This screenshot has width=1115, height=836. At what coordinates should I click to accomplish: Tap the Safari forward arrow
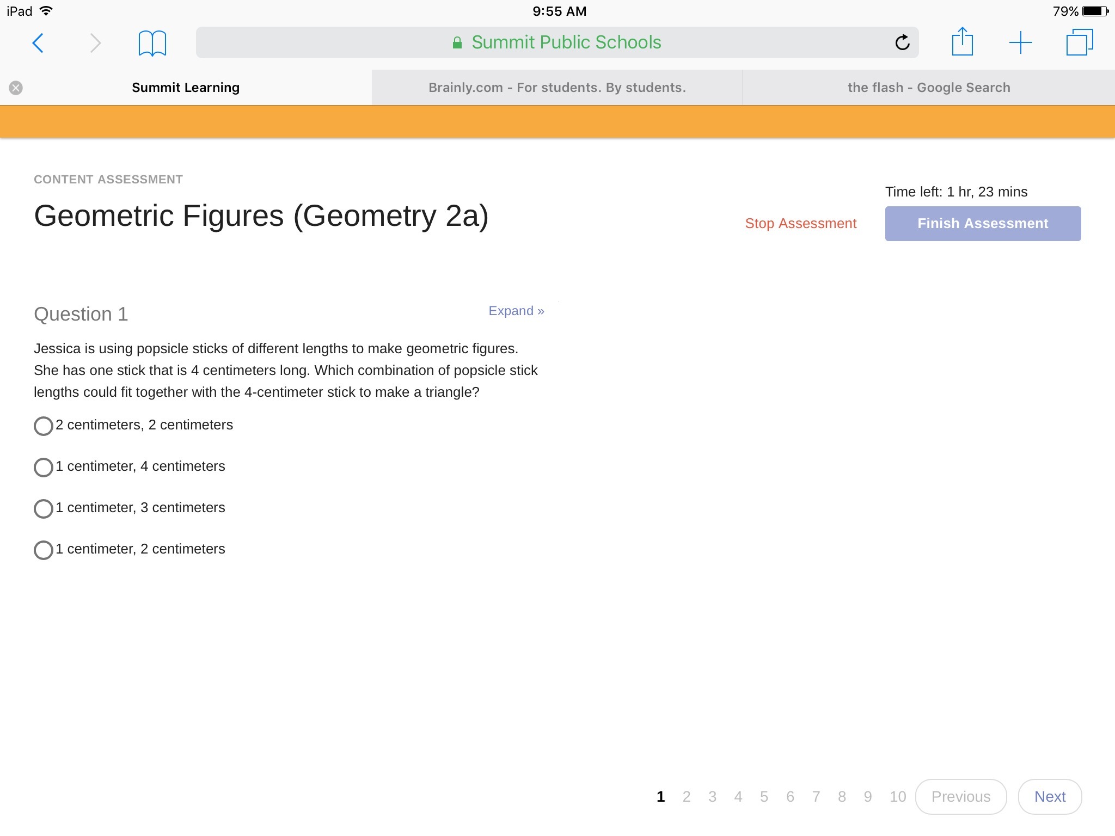tap(95, 43)
